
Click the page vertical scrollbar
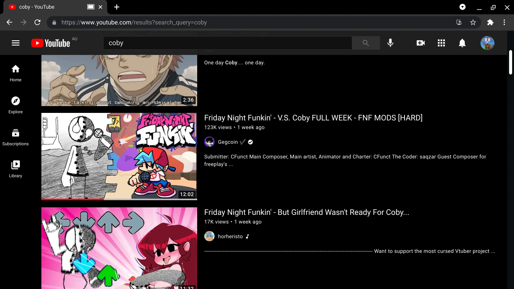pos(511,62)
